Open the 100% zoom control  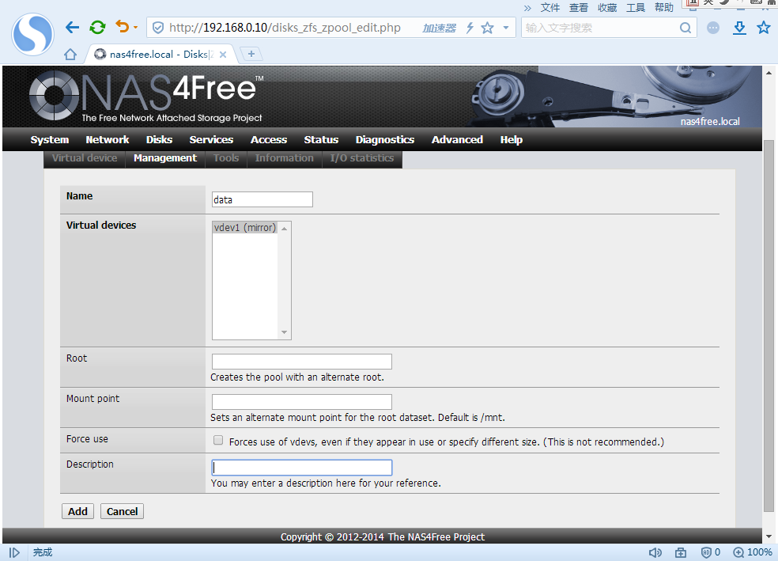point(753,552)
